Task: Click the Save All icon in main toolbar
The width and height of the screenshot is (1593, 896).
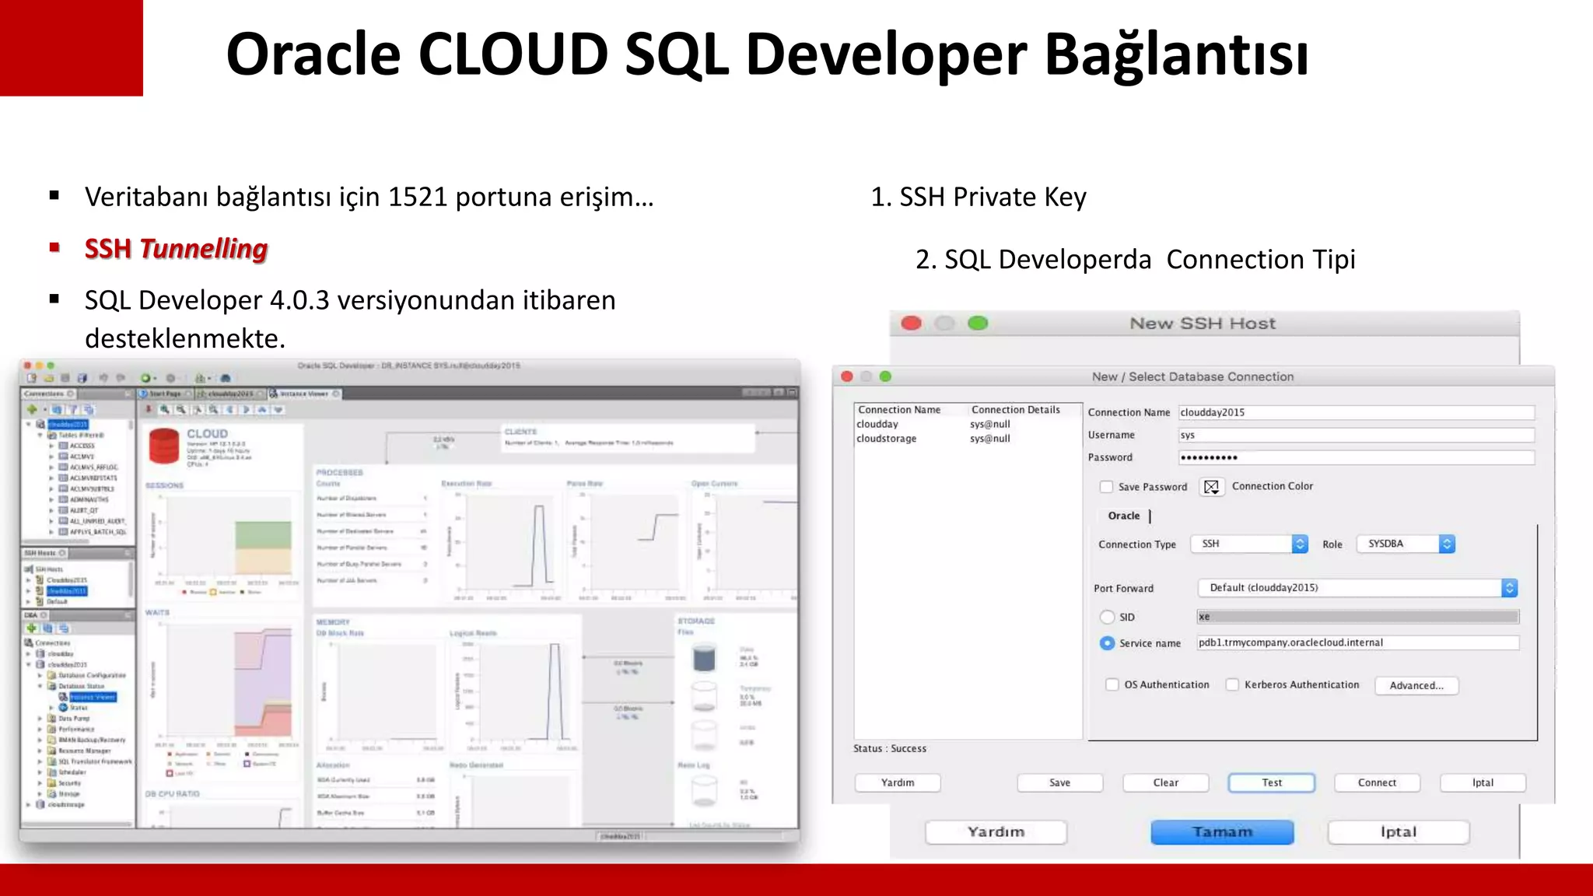Action: [82, 378]
